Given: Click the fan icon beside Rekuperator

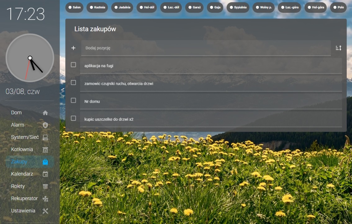Looking at the screenshot, I should 45,198.
